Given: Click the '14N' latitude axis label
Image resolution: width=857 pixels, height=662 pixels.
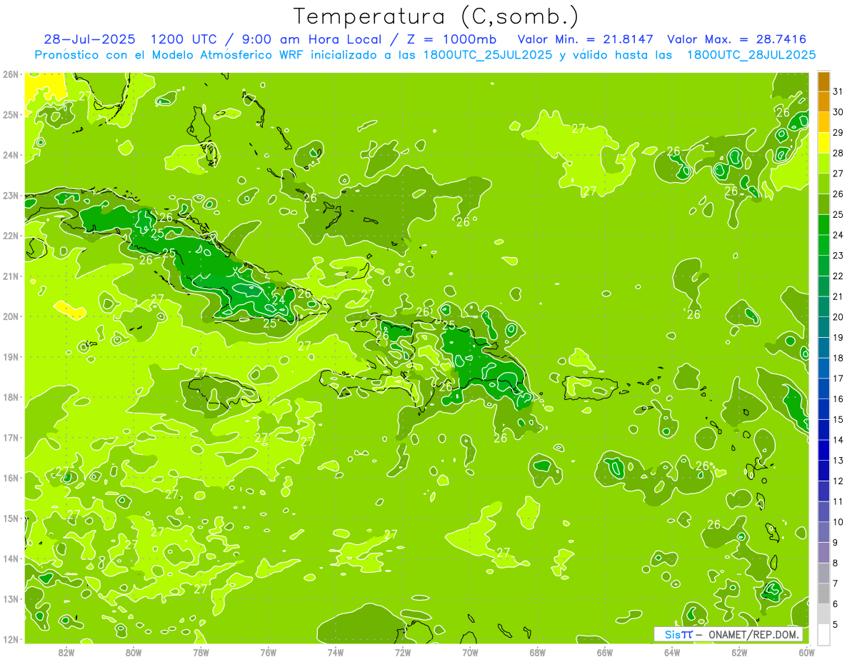Looking at the screenshot, I should click(11, 558).
